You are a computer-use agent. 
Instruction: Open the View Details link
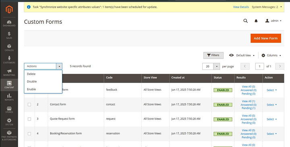[241, 7]
